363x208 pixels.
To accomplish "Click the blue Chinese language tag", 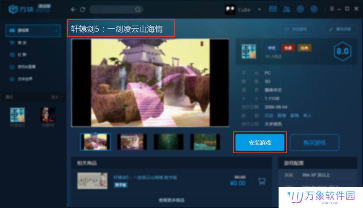I will (x=271, y=48).
